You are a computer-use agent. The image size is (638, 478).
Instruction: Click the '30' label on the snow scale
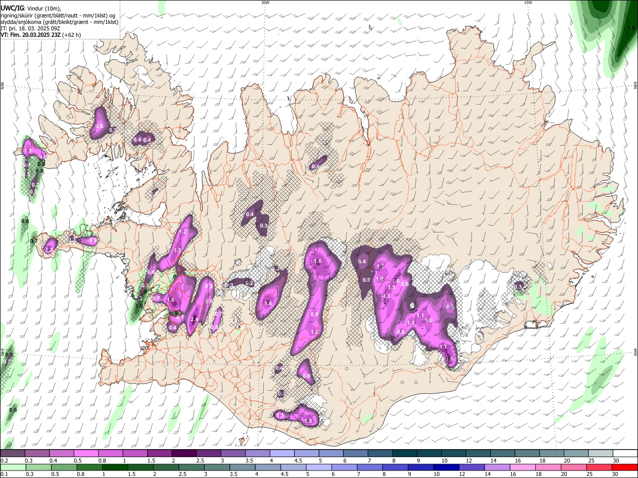coord(616,461)
